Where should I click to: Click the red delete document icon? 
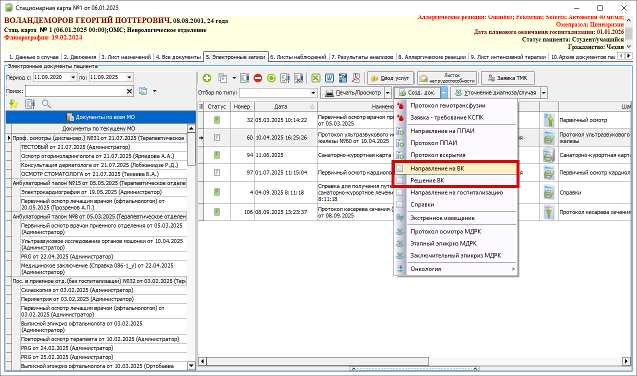click(x=258, y=78)
